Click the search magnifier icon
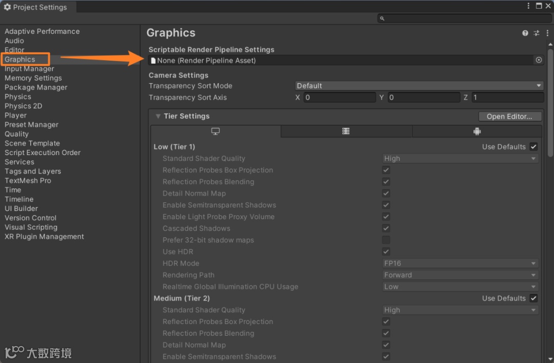Screen dimensions: 554x363 pos(382,18)
